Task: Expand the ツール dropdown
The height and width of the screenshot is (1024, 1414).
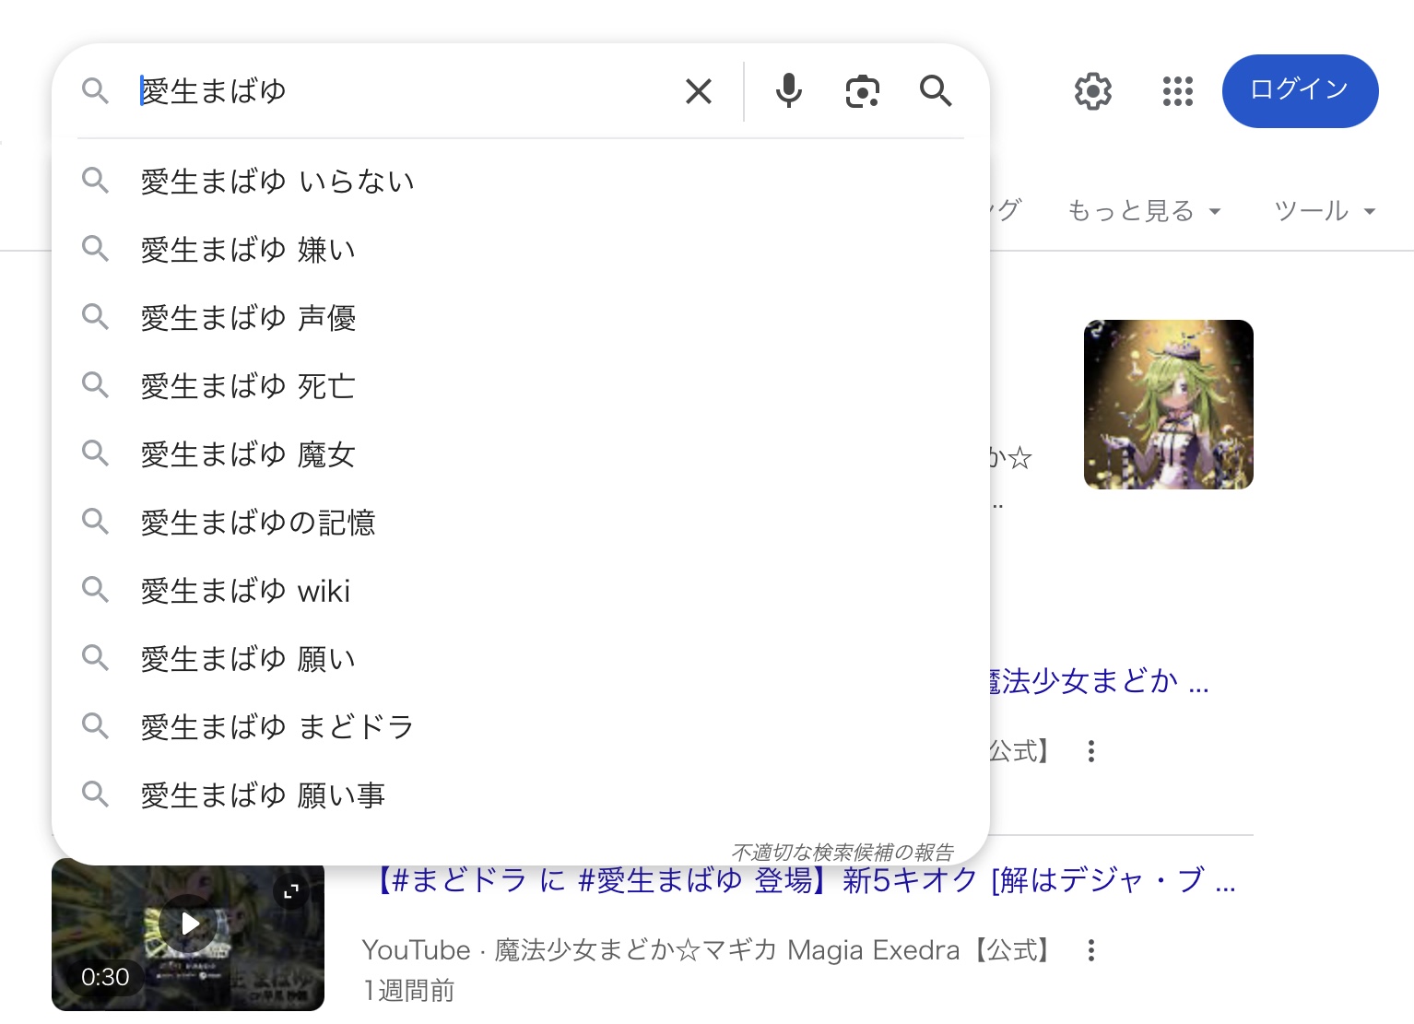Action: 1324,211
